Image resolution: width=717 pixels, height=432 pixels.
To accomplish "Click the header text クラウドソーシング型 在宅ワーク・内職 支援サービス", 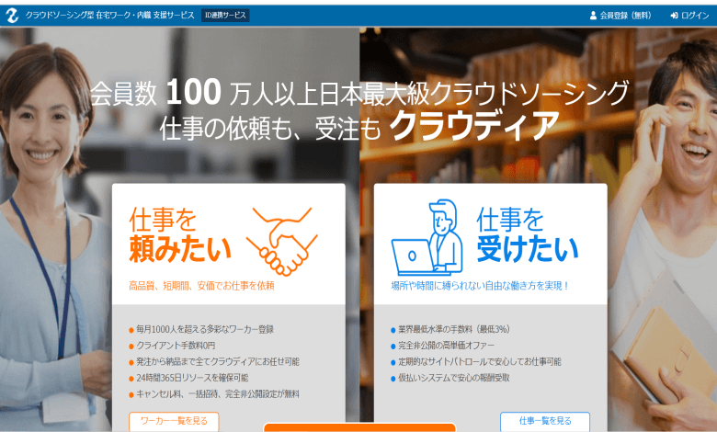I will [109, 16].
